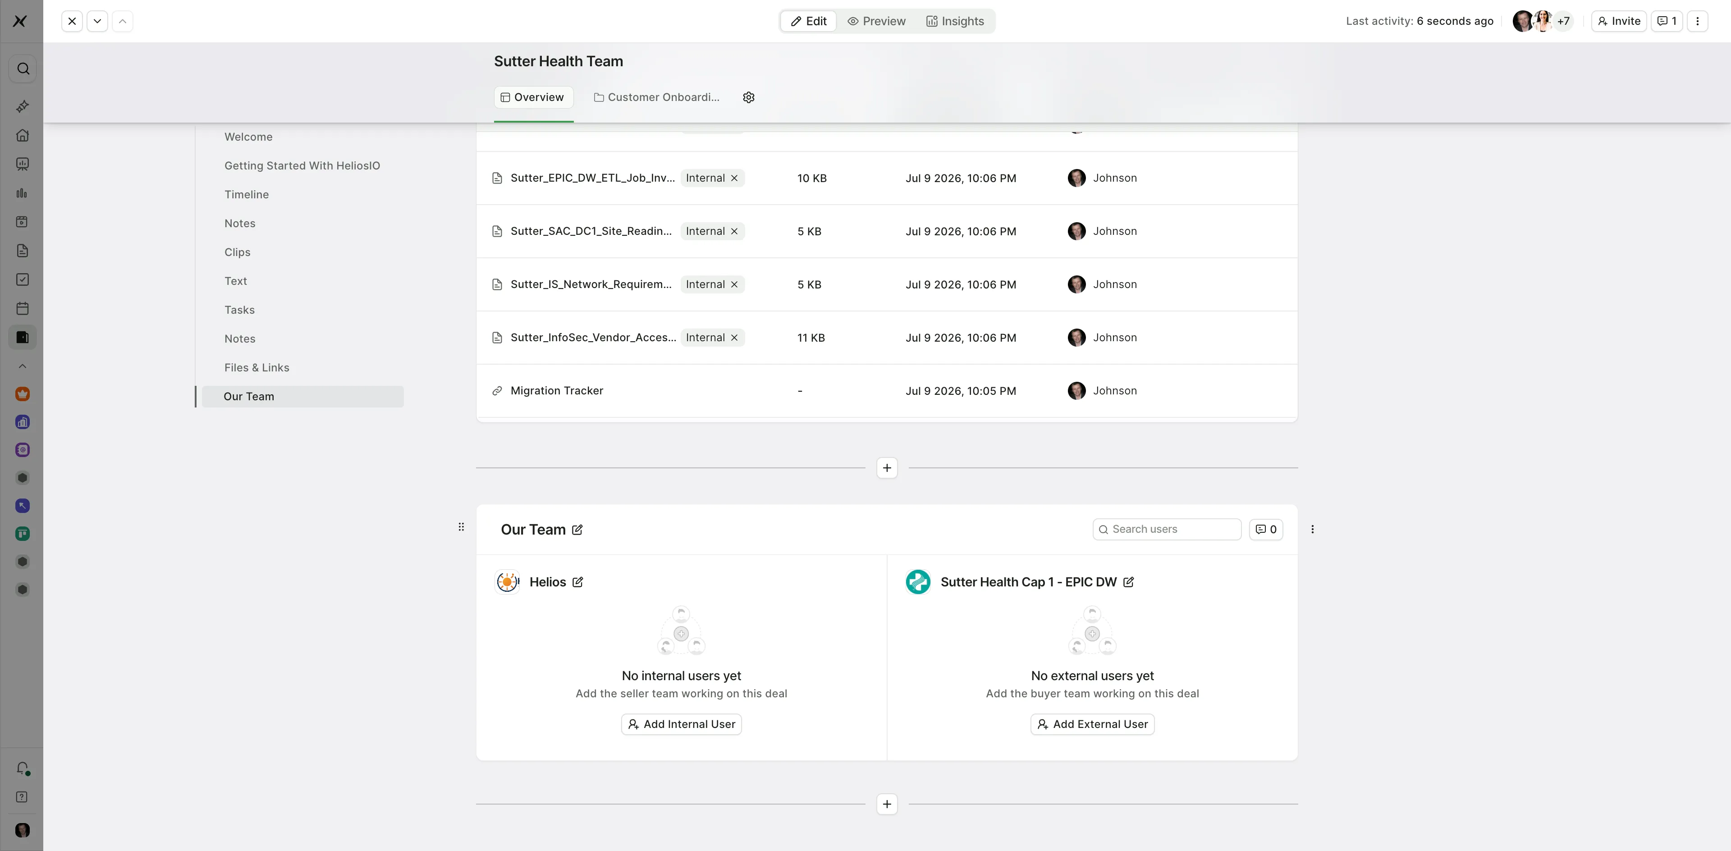Edit the Our Team section title

(577, 530)
